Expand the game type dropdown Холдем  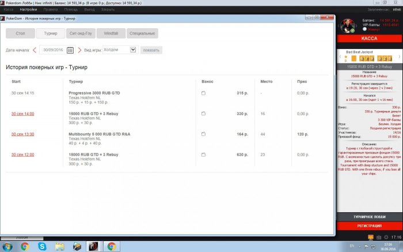133,50
